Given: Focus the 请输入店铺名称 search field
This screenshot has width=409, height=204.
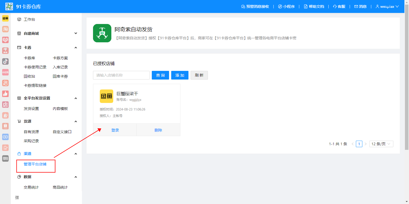Looking at the screenshot, I should 121,75.
